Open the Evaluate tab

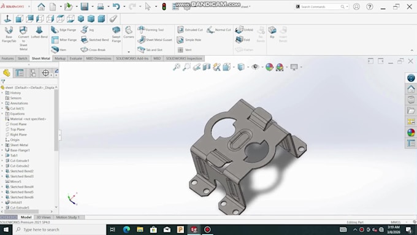(x=76, y=58)
